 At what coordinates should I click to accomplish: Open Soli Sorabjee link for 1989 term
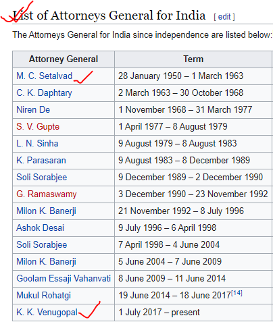(42, 177)
